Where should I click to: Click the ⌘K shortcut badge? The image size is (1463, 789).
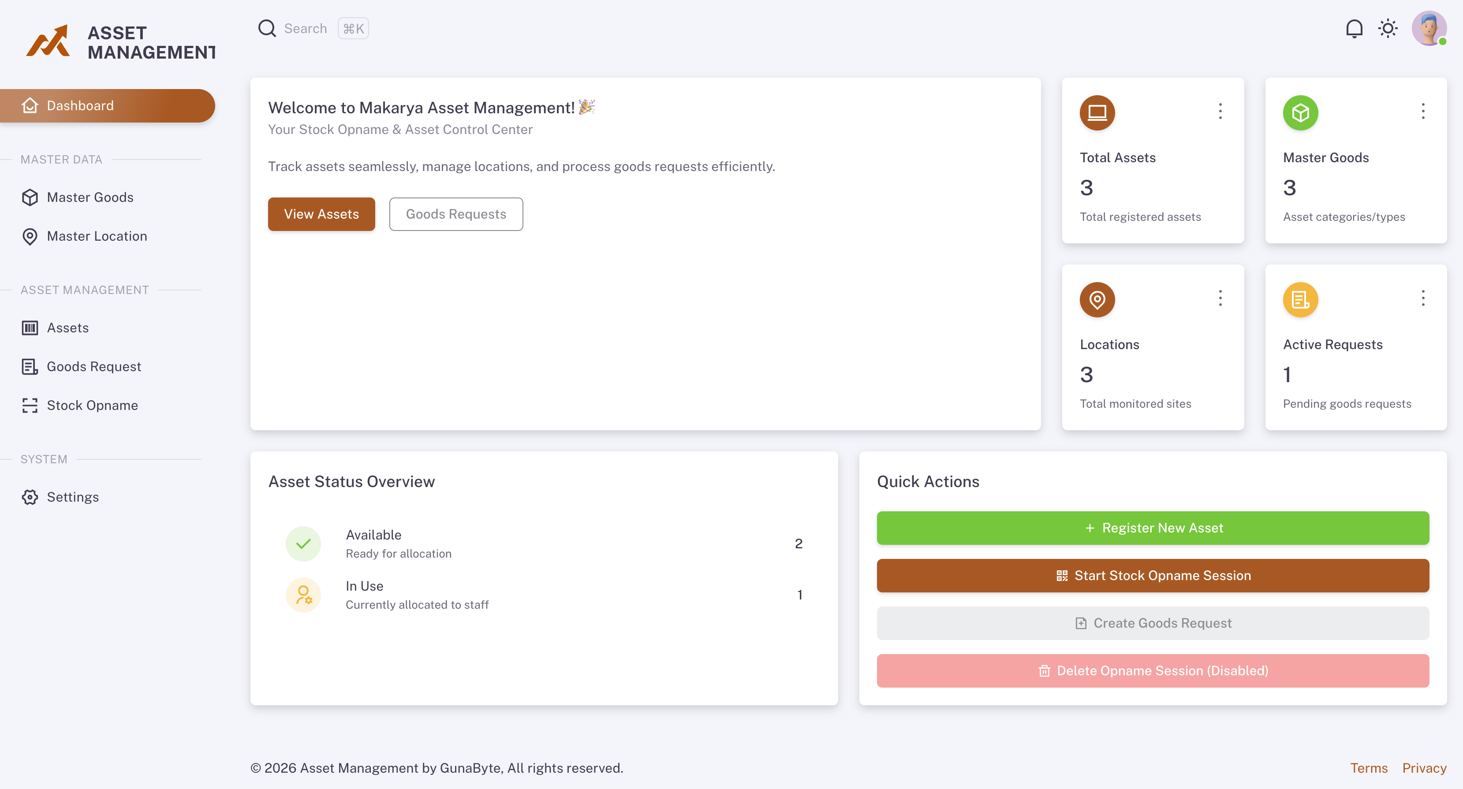click(353, 28)
